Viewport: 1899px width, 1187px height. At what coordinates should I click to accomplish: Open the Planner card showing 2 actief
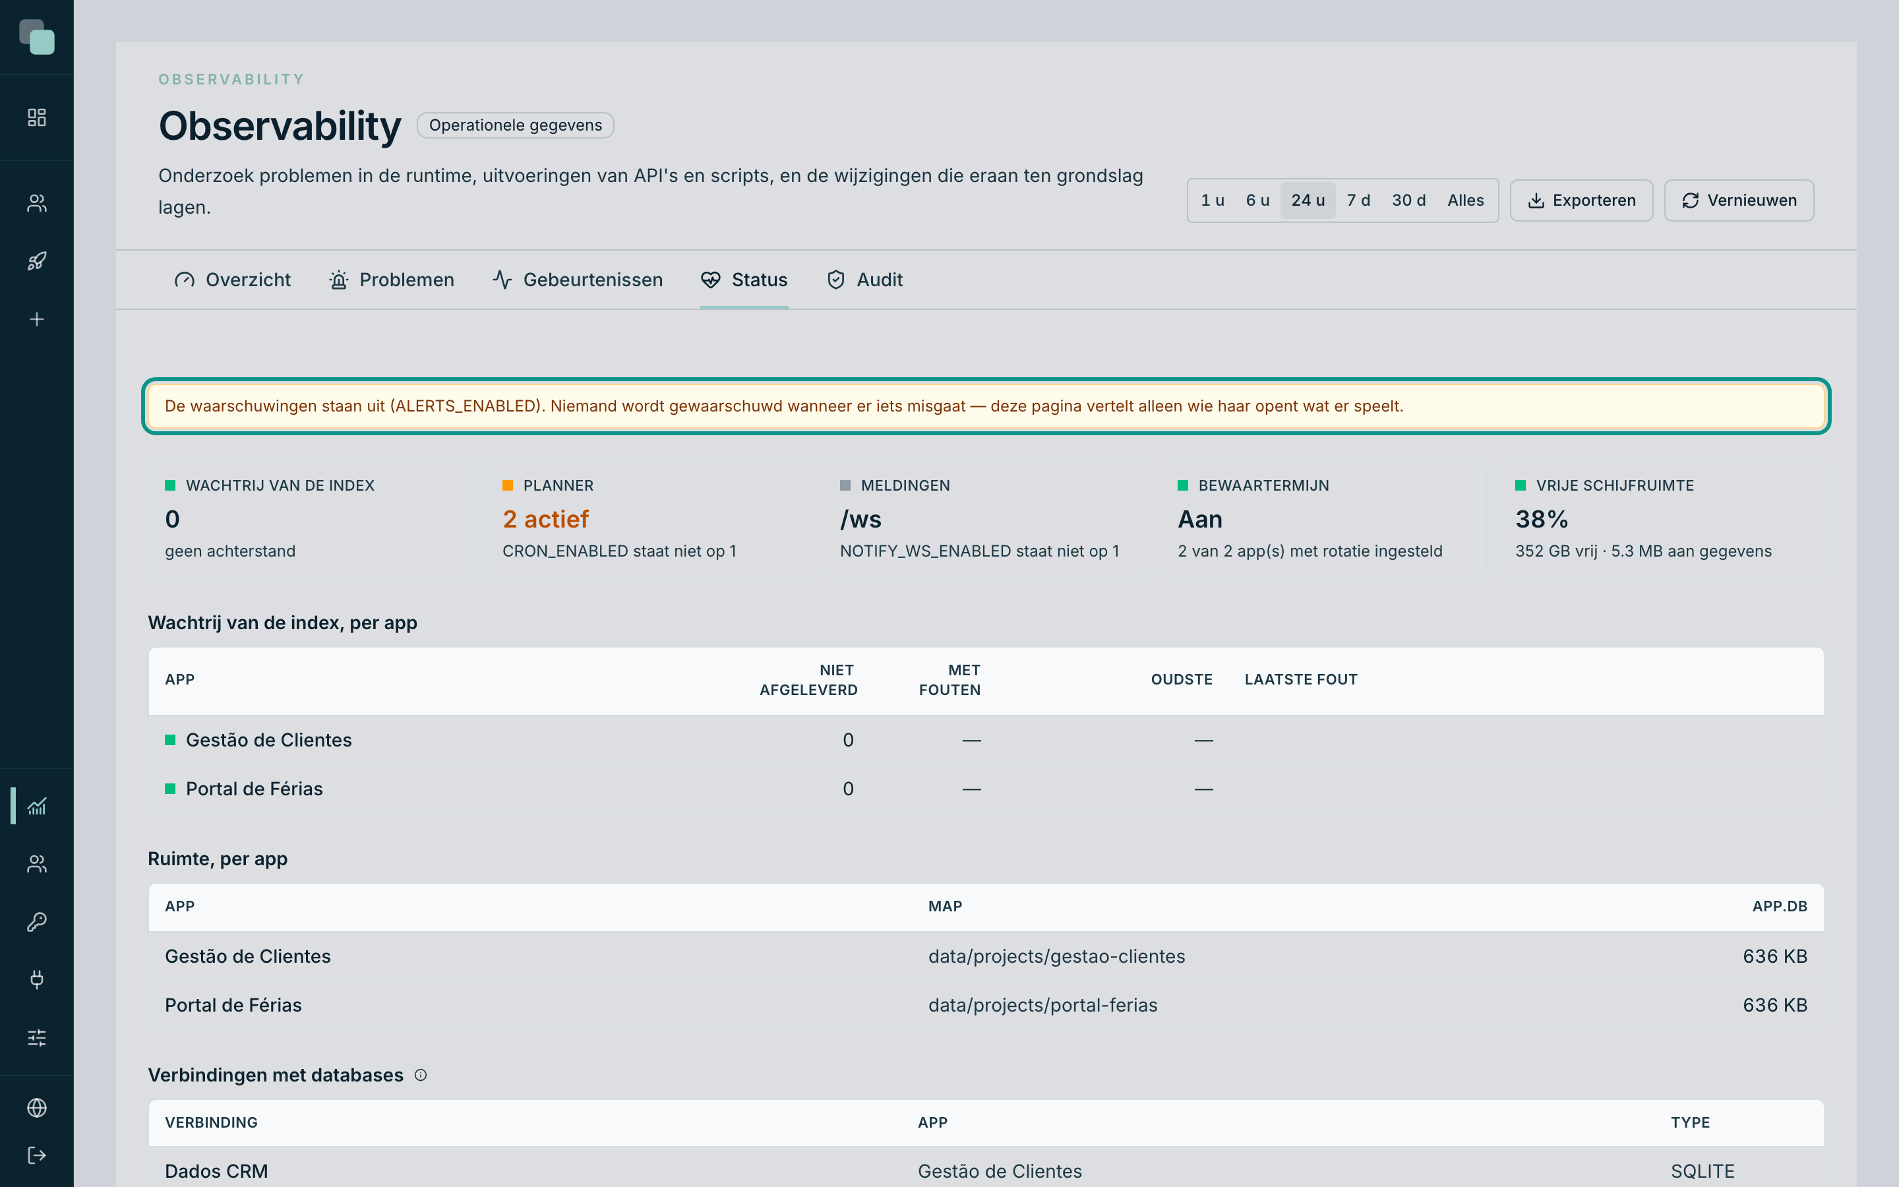click(648, 519)
